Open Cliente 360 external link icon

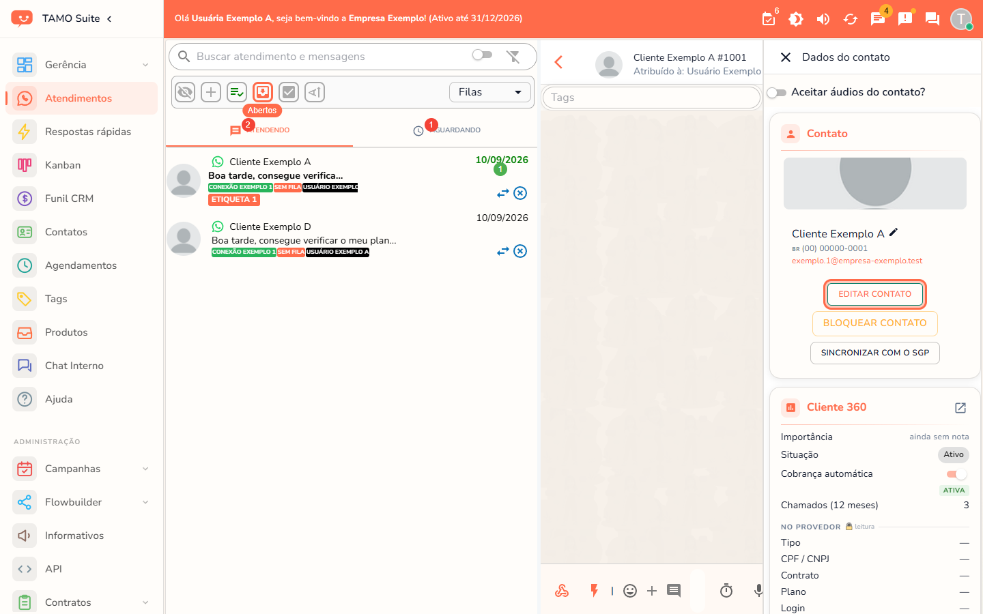click(960, 407)
